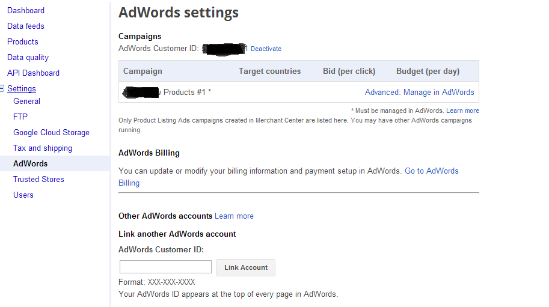
Task: Open Google Cloud Storage settings
Action: 51,133
